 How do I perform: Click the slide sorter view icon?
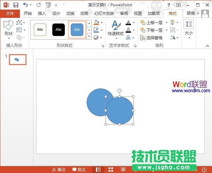pyautogui.click(x=111, y=169)
